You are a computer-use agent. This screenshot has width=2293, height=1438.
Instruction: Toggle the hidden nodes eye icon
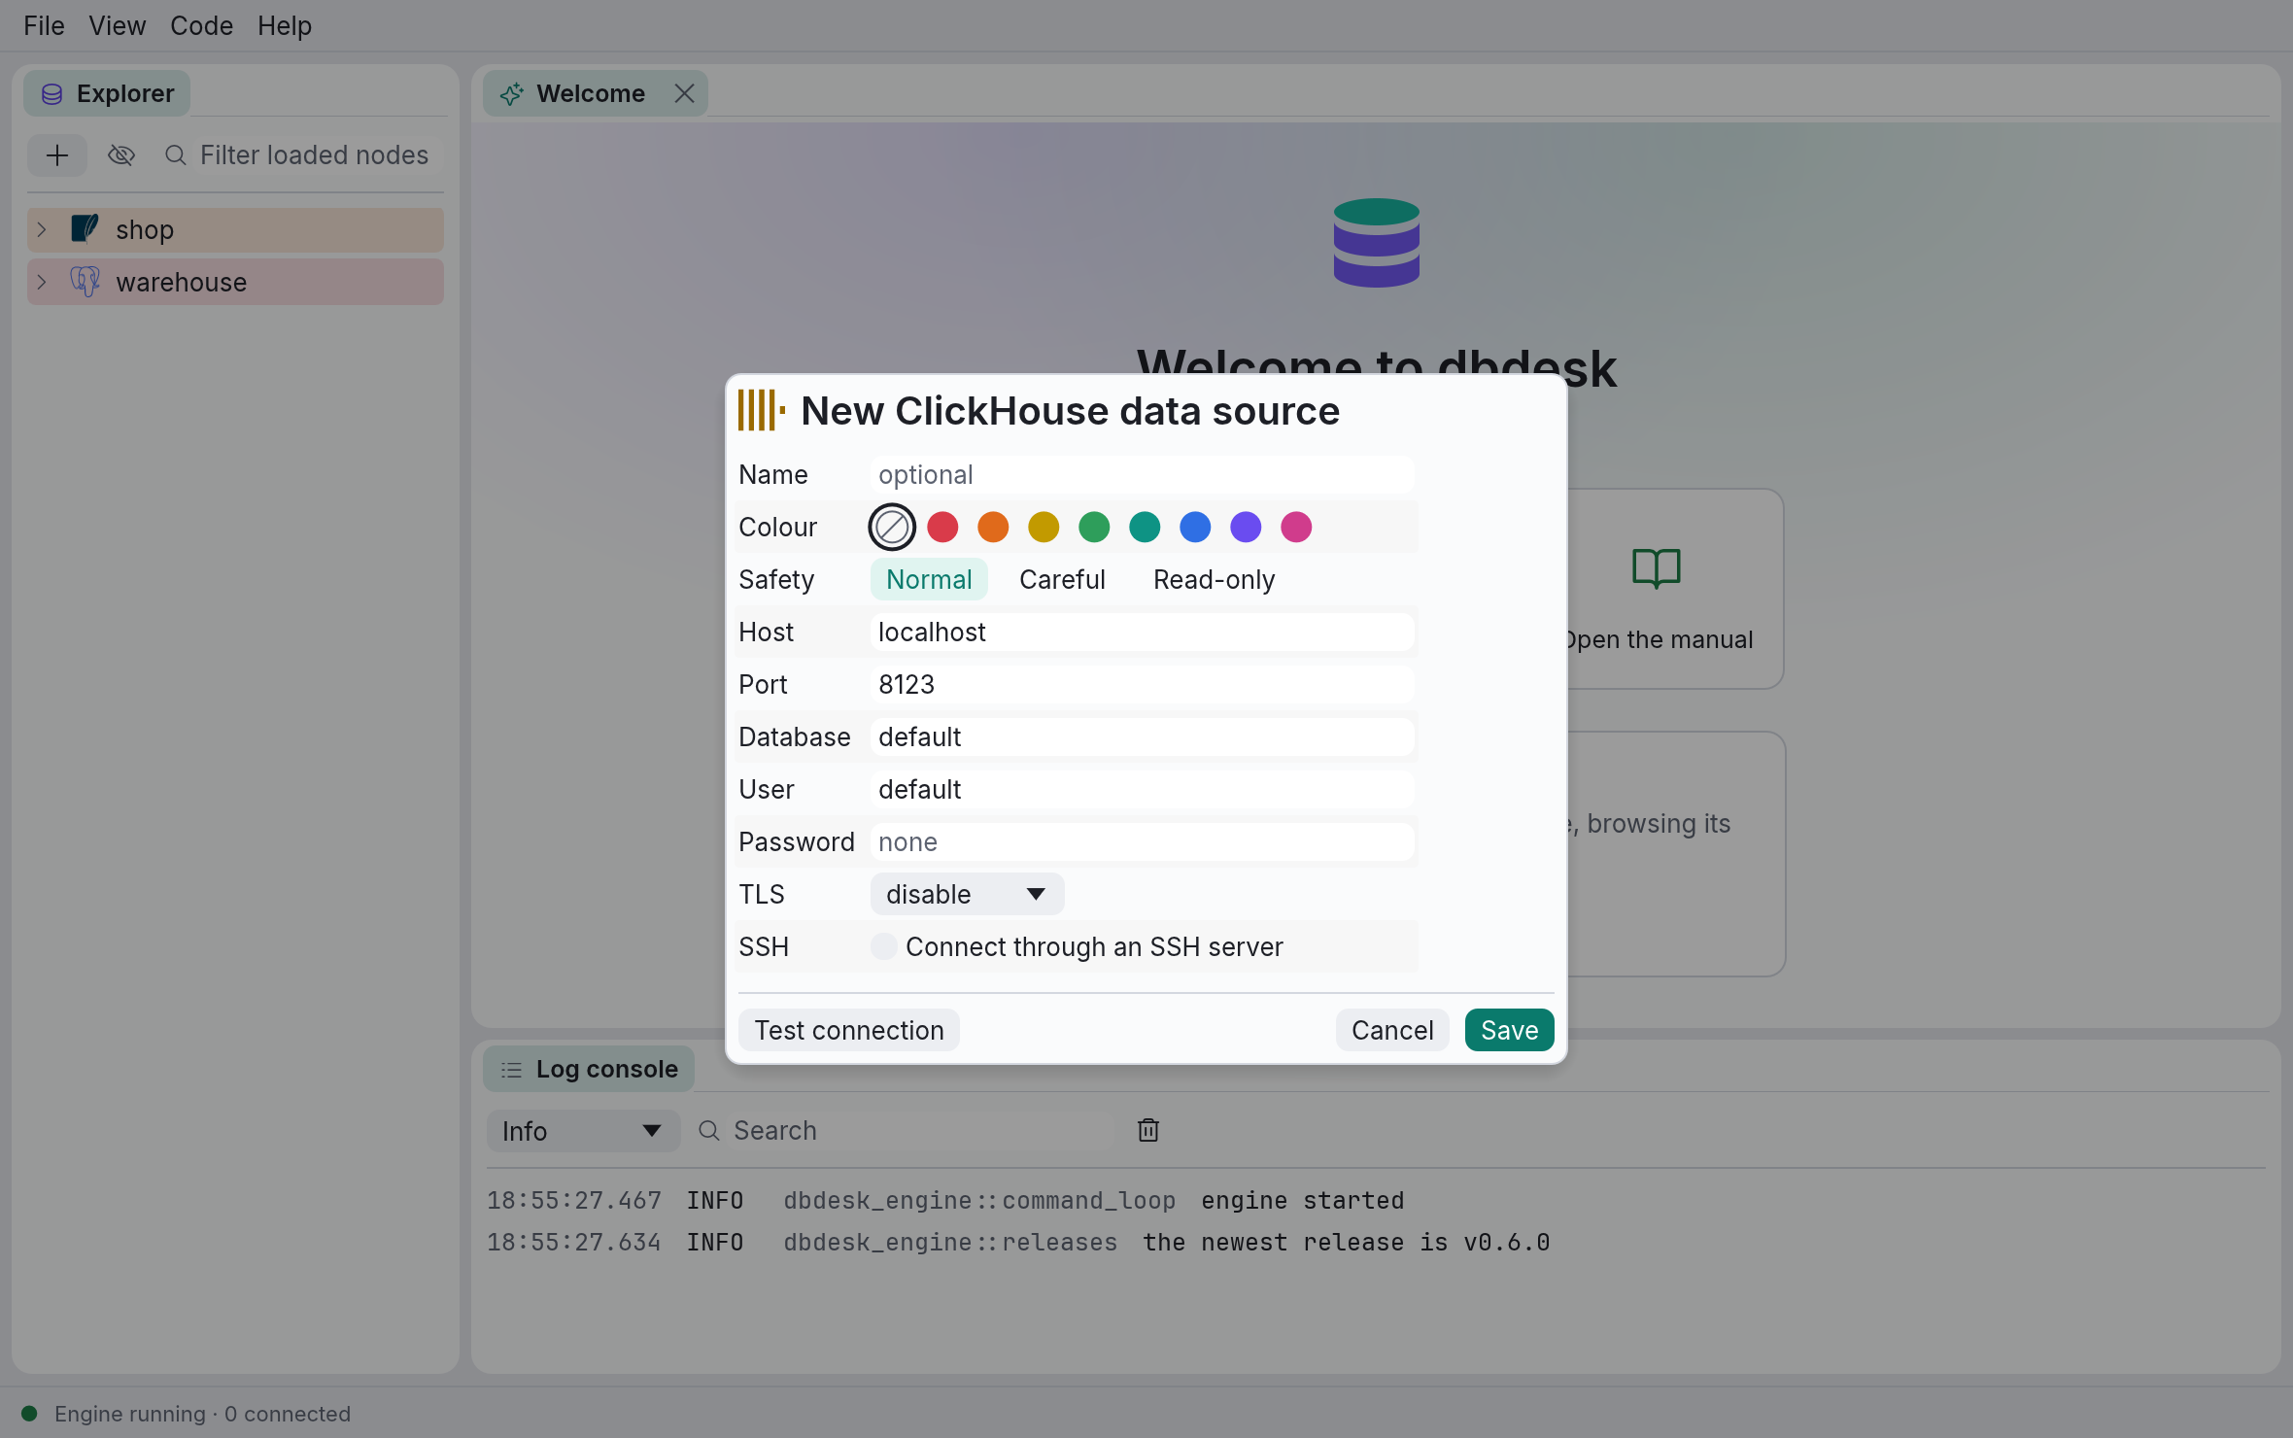point(120,155)
